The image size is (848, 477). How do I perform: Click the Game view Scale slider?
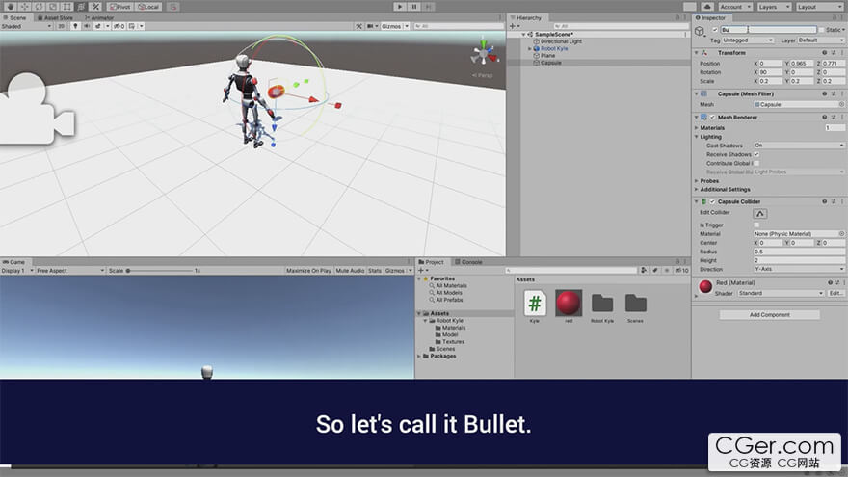tap(159, 271)
